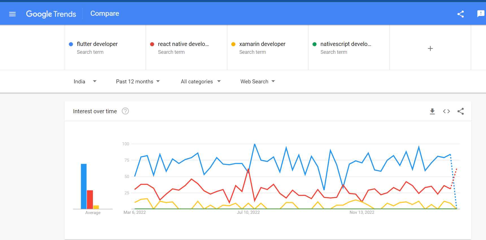Expand the All categories dropdown
Screen dimensions: 486x240
pyautogui.click(x=200, y=81)
